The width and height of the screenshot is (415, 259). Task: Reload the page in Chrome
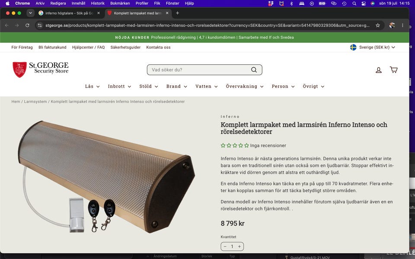[27, 25]
